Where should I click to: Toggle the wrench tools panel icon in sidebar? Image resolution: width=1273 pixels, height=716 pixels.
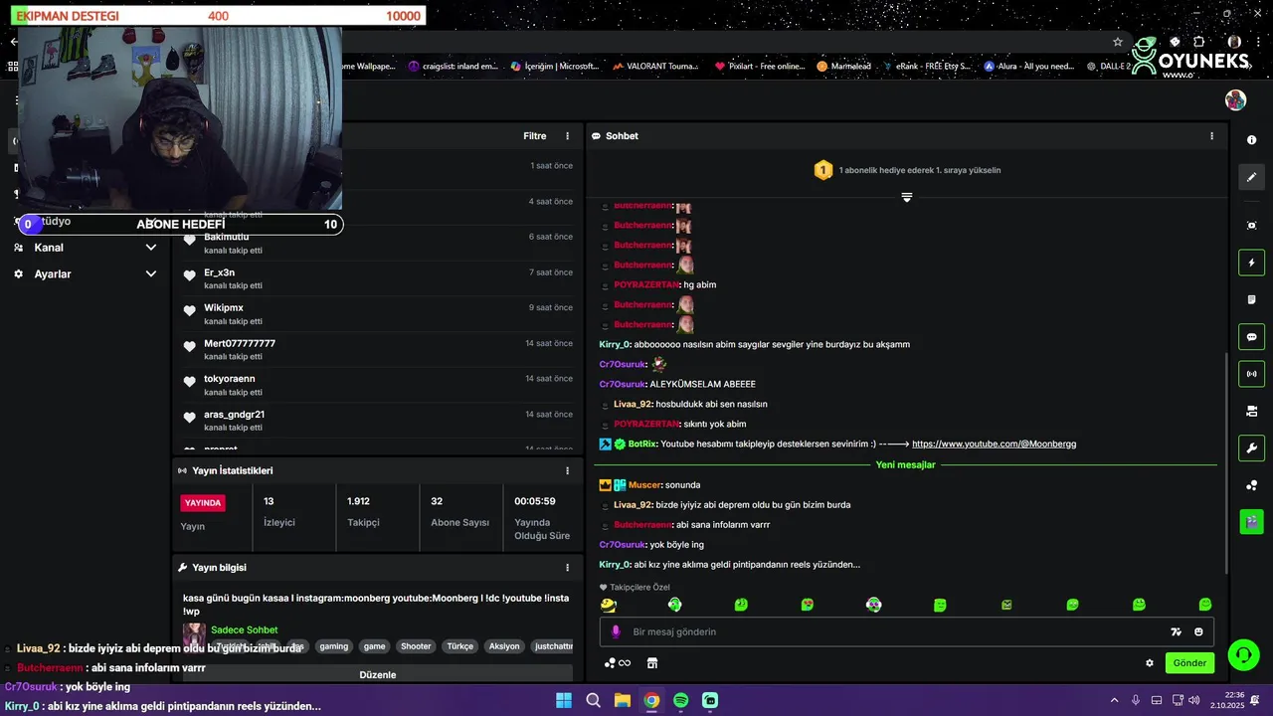pos(1251,447)
